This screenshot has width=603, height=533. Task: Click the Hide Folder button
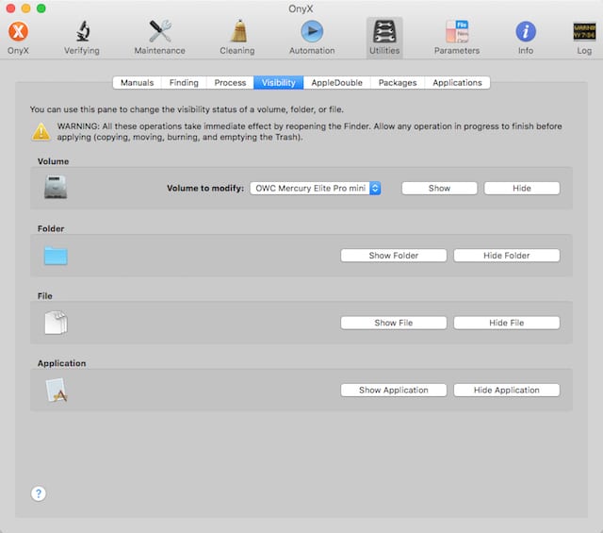click(506, 256)
